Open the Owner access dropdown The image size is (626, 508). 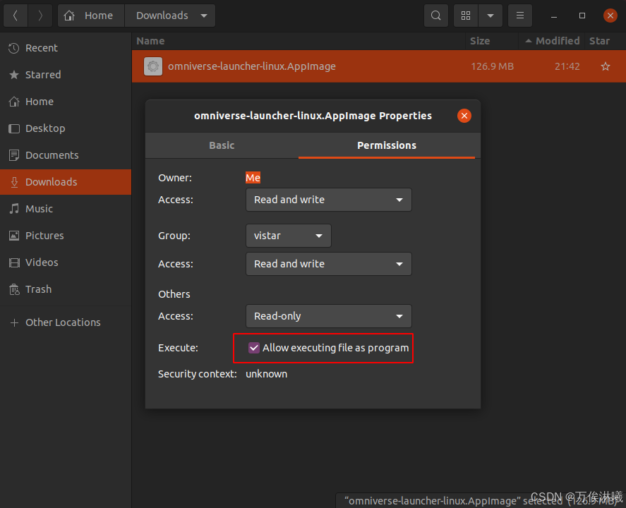pyautogui.click(x=329, y=200)
